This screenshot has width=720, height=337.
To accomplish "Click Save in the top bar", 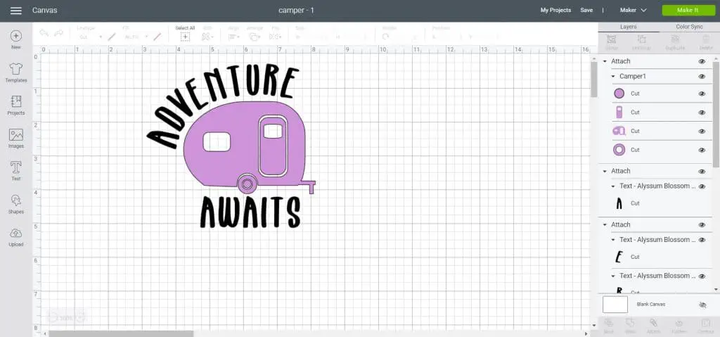I will [586, 10].
